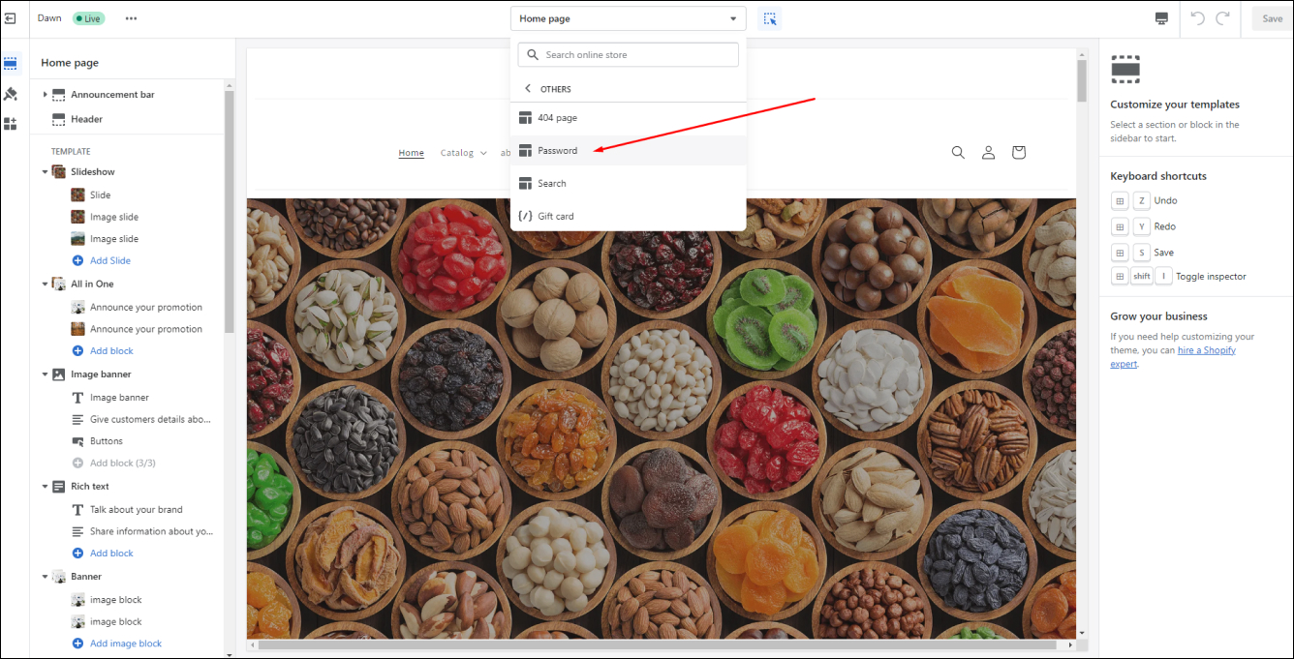The width and height of the screenshot is (1294, 659).
Task: Expand the Announcement bar section
Action: pyautogui.click(x=45, y=95)
